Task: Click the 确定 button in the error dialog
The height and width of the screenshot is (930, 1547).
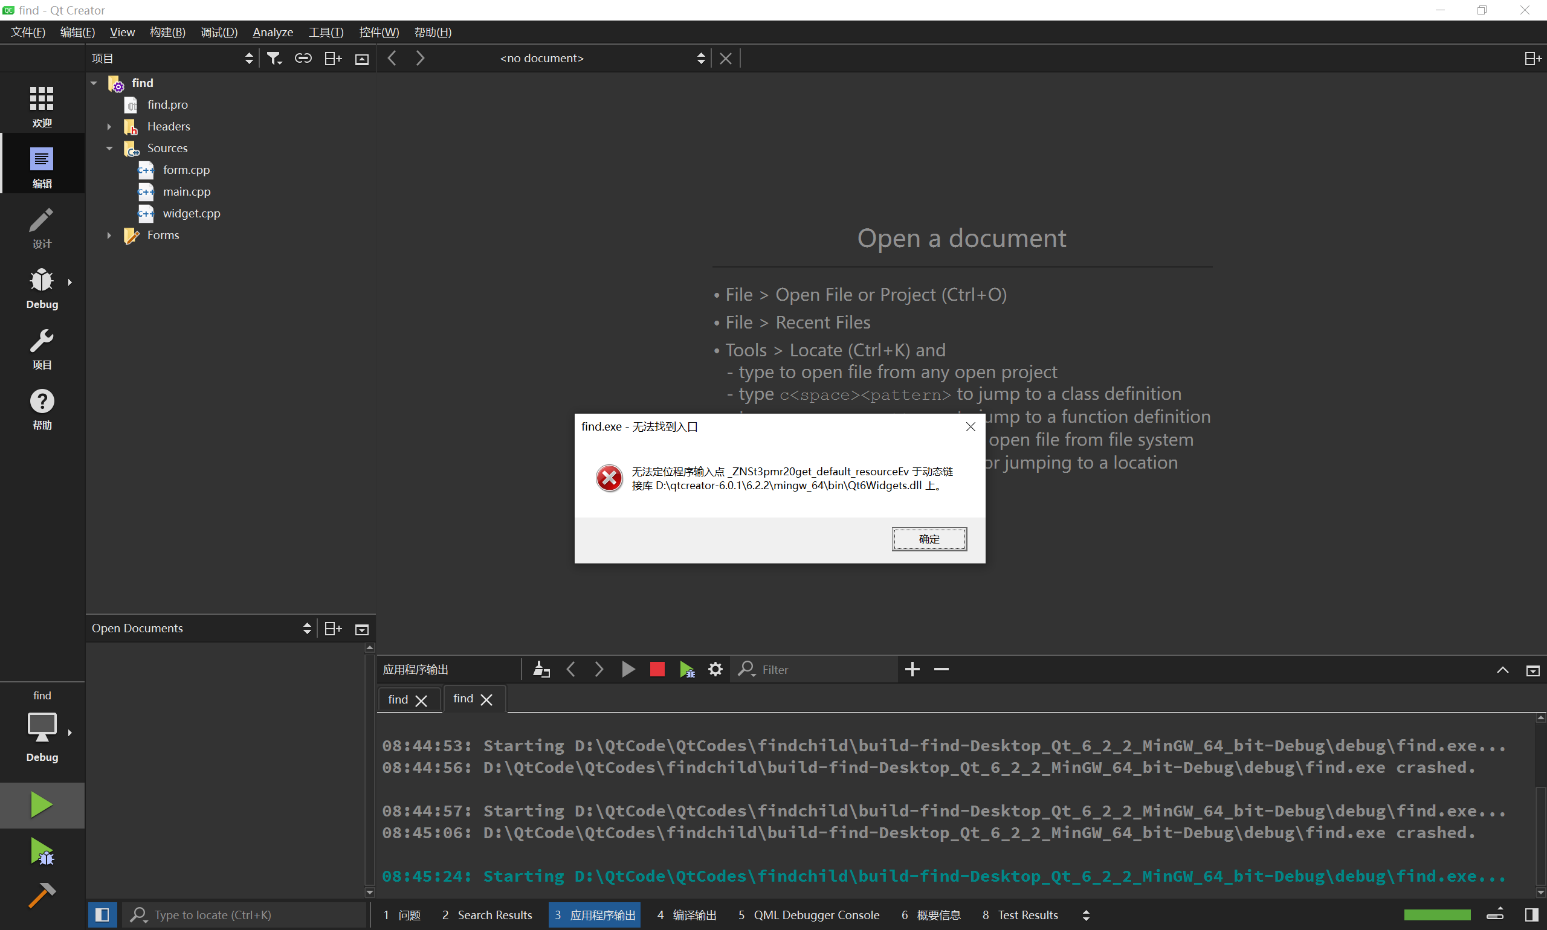Action: (x=929, y=539)
